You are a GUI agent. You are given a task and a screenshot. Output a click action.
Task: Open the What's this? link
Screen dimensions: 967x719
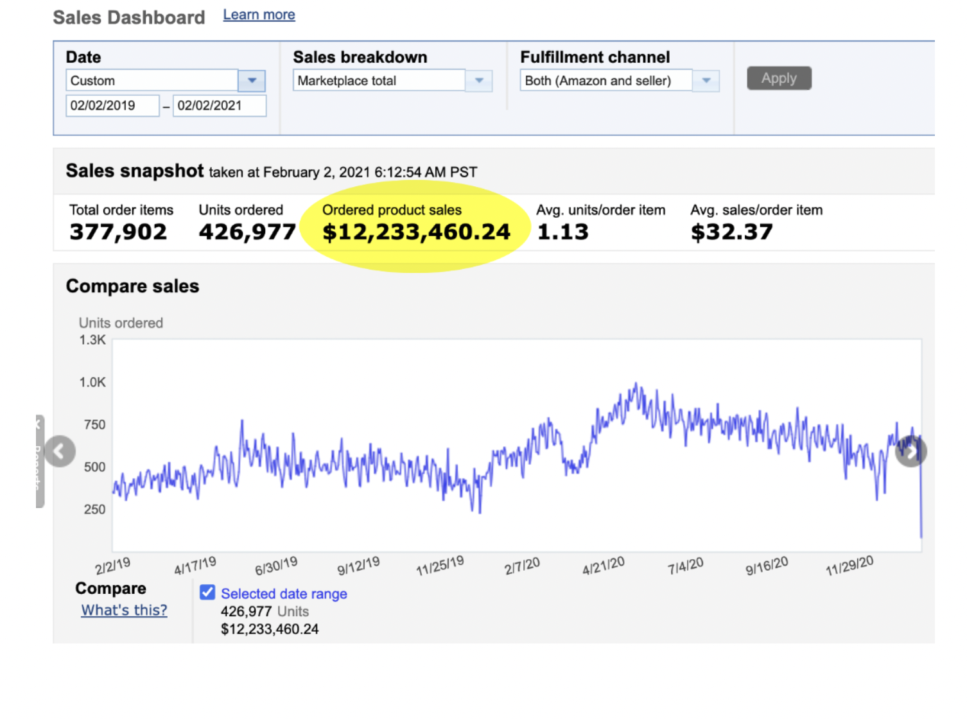[124, 610]
